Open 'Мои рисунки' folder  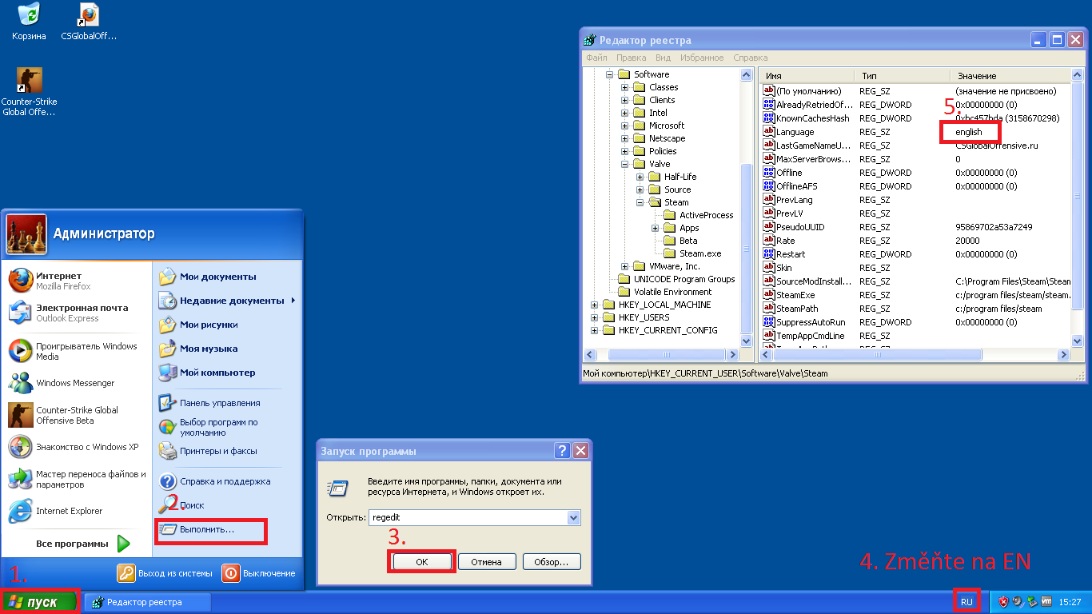(227, 325)
